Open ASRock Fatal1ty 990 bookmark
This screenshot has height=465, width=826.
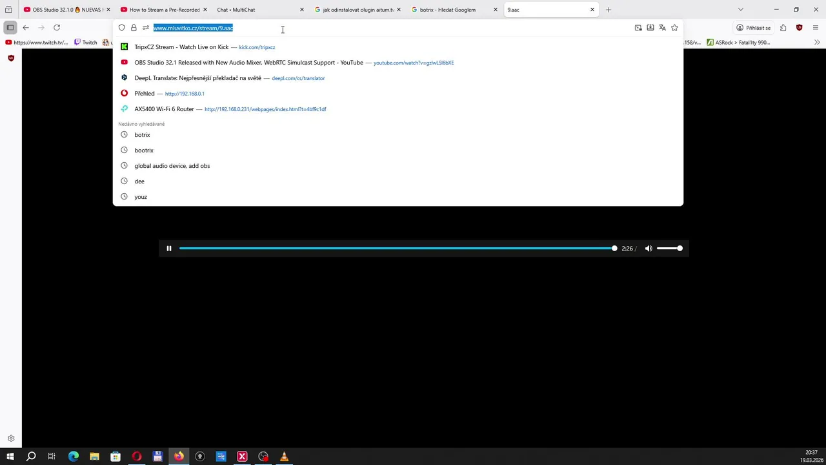click(x=738, y=43)
